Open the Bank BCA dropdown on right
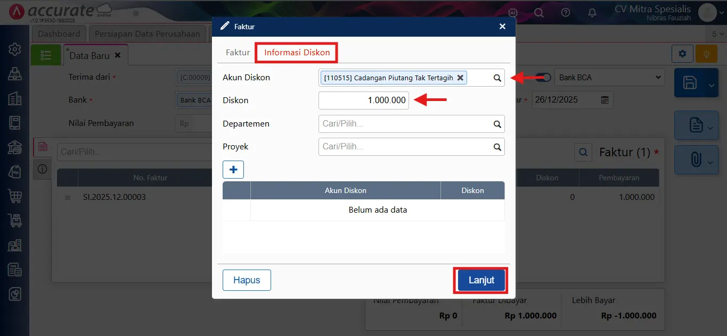This screenshot has height=336, width=727. click(x=609, y=78)
